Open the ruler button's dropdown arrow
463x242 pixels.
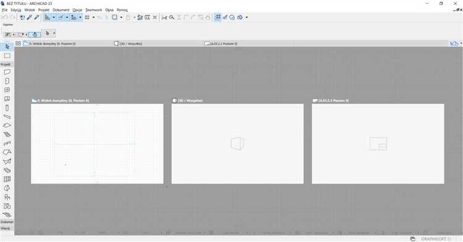80,17
